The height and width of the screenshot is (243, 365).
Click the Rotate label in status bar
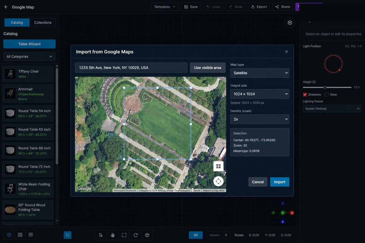point(239,235)
